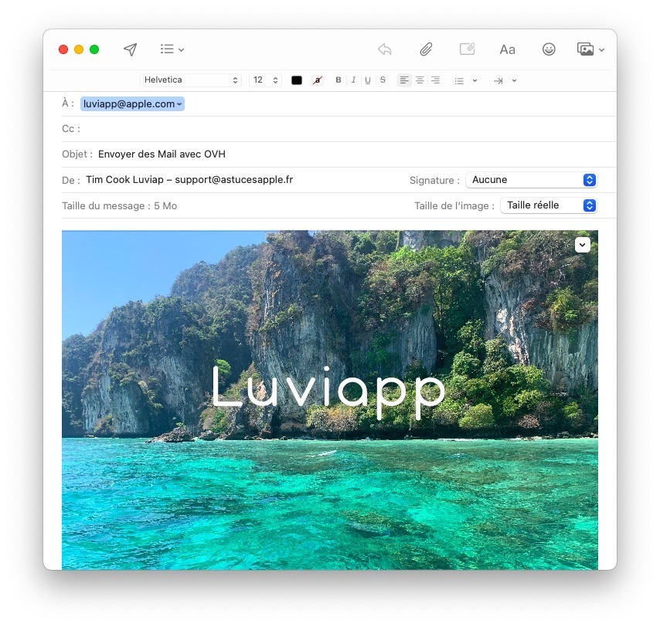
Task: Send the email via the paper plane icon
Action: 130,49
